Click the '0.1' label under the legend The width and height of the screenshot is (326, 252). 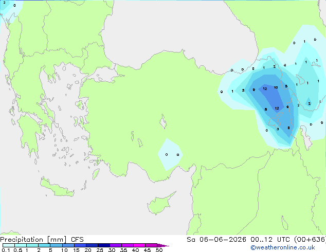6,250
